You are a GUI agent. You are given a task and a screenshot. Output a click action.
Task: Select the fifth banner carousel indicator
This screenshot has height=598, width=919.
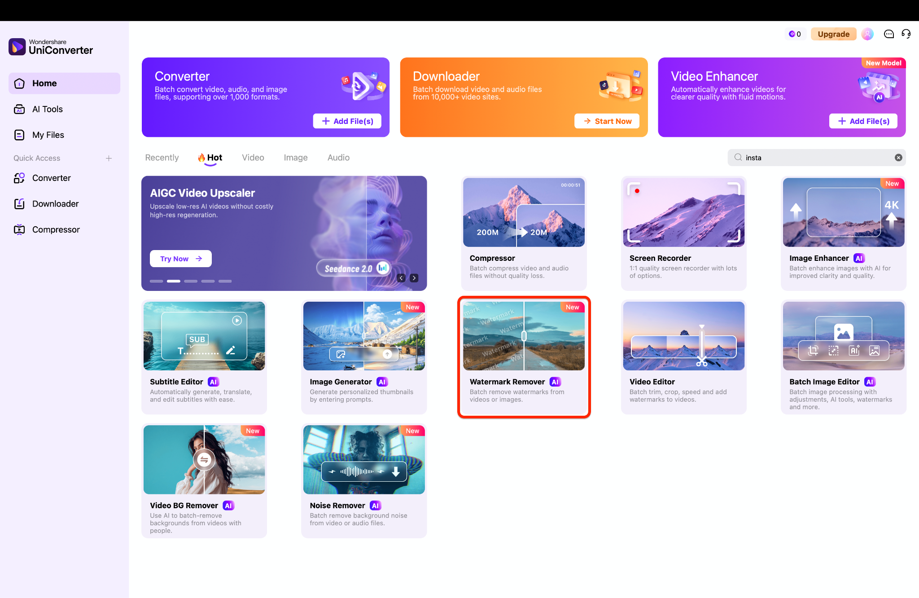tap(225, 281)
